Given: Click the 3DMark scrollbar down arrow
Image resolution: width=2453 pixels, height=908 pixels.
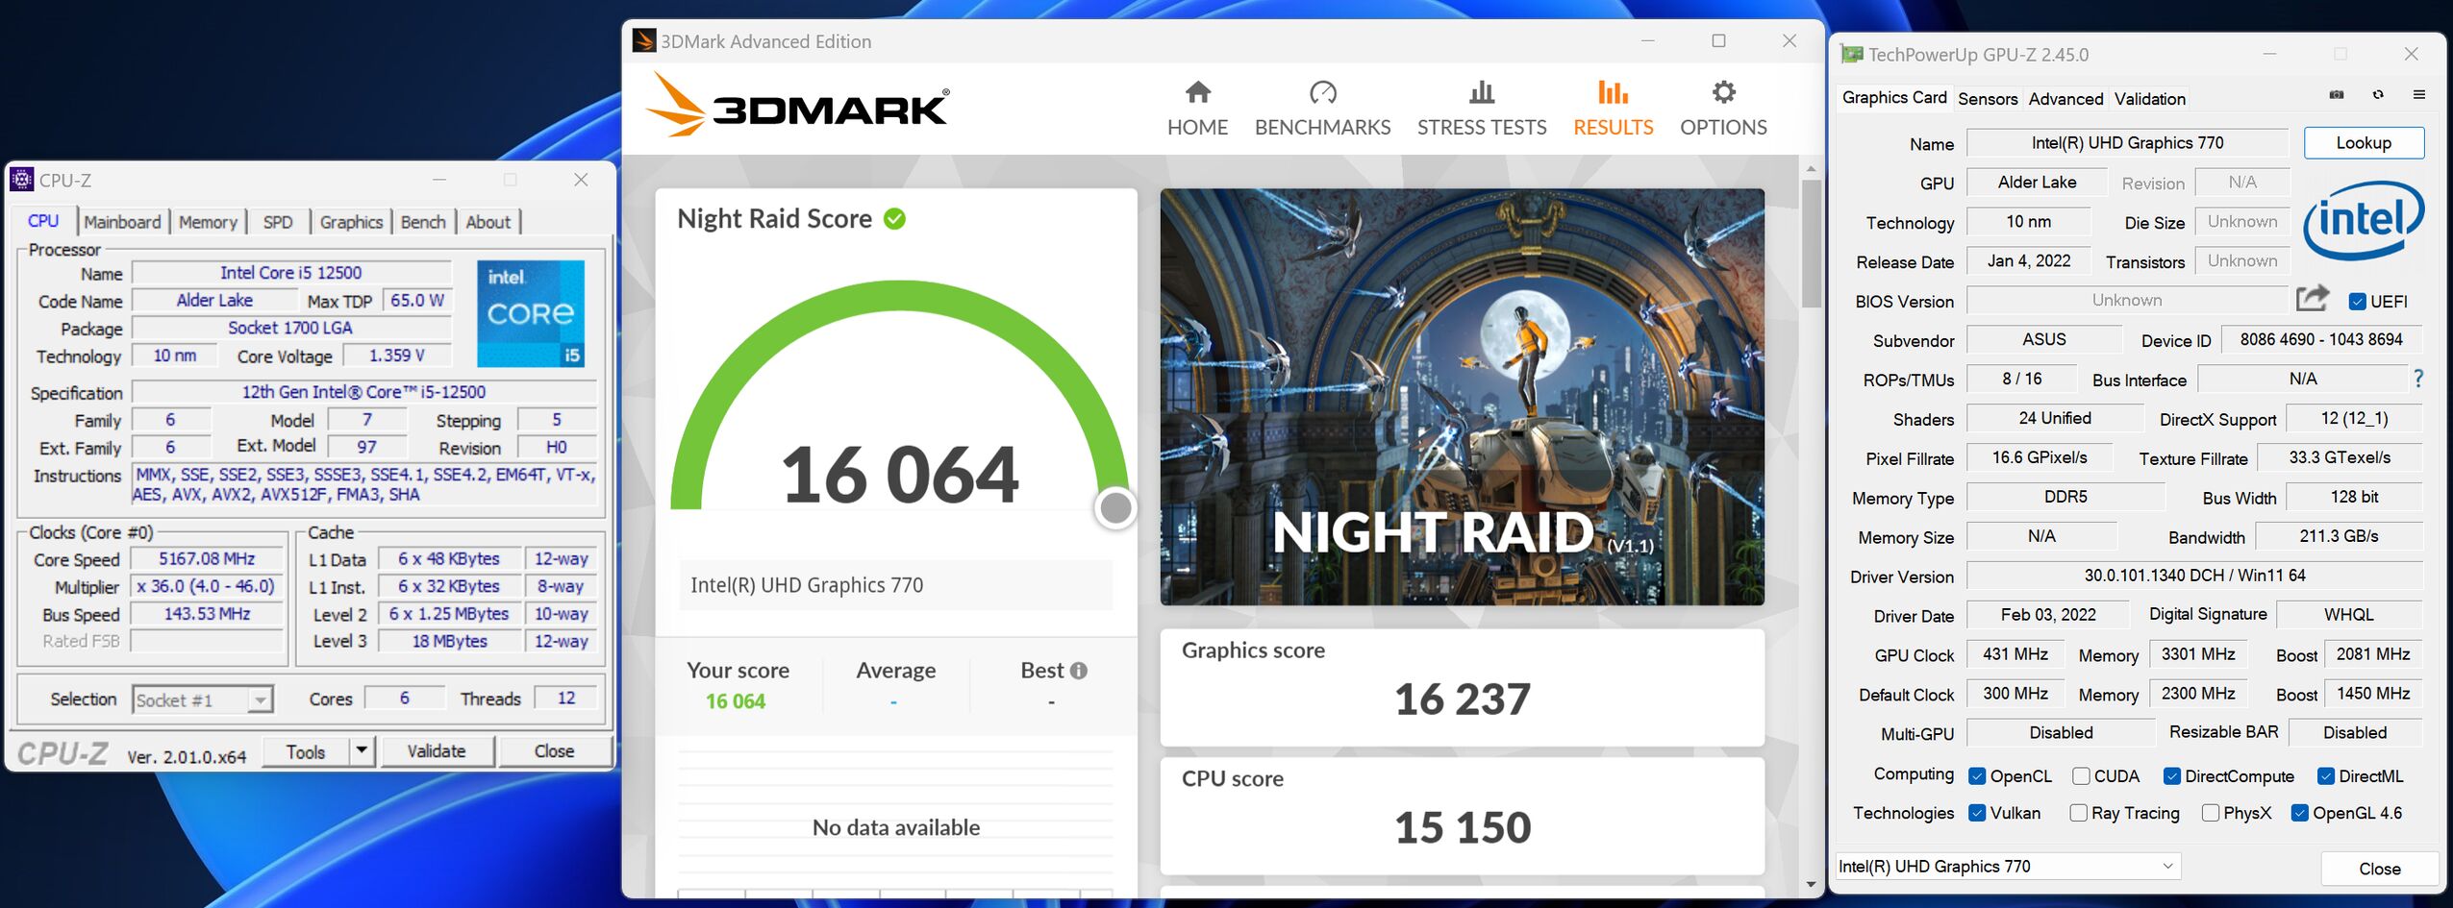Looking at the screenshot, I should 1811,884.
